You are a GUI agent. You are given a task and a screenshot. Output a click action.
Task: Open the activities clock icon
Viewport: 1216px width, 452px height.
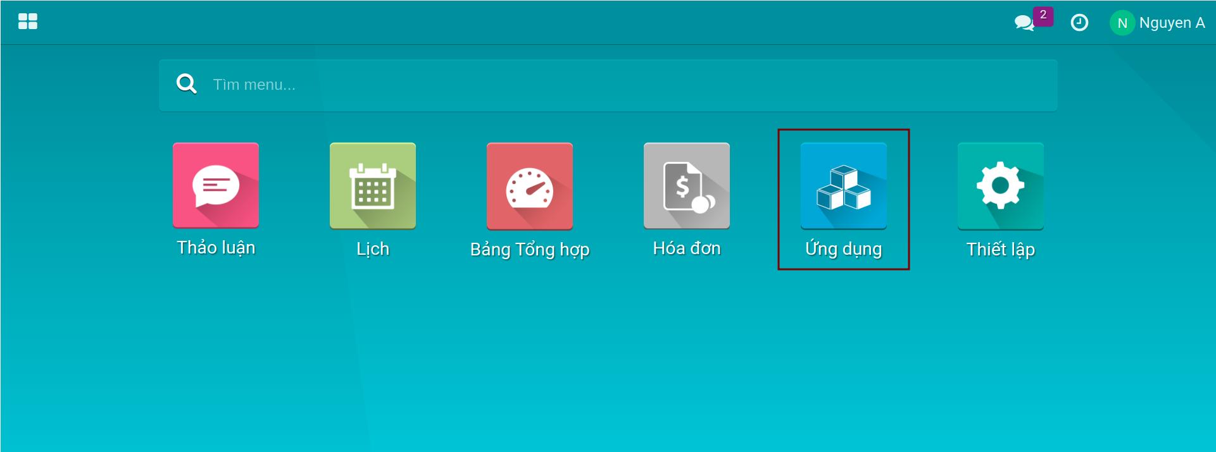1079,23
